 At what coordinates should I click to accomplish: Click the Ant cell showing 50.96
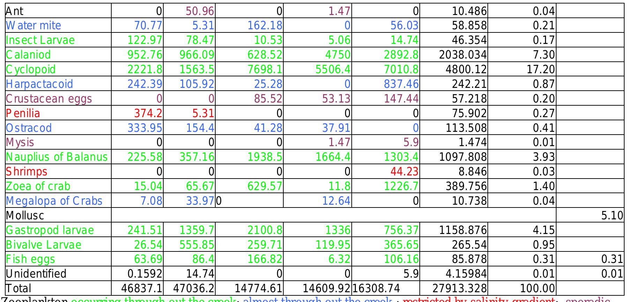point(200,11)
